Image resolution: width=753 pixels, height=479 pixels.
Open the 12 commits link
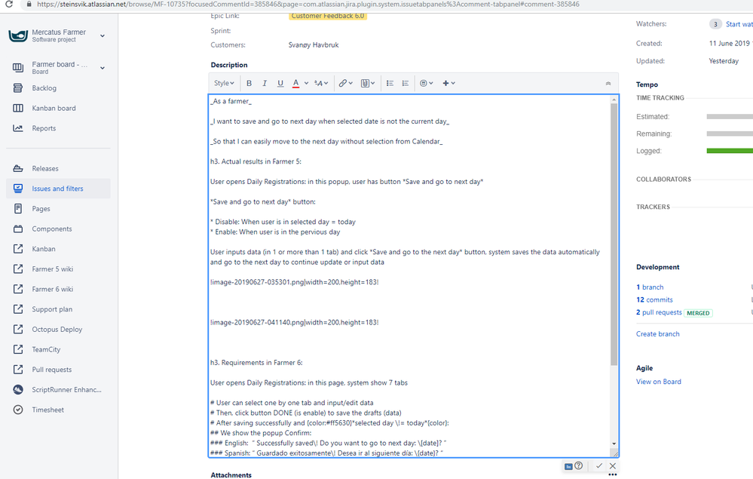click(x=654, y=299)
